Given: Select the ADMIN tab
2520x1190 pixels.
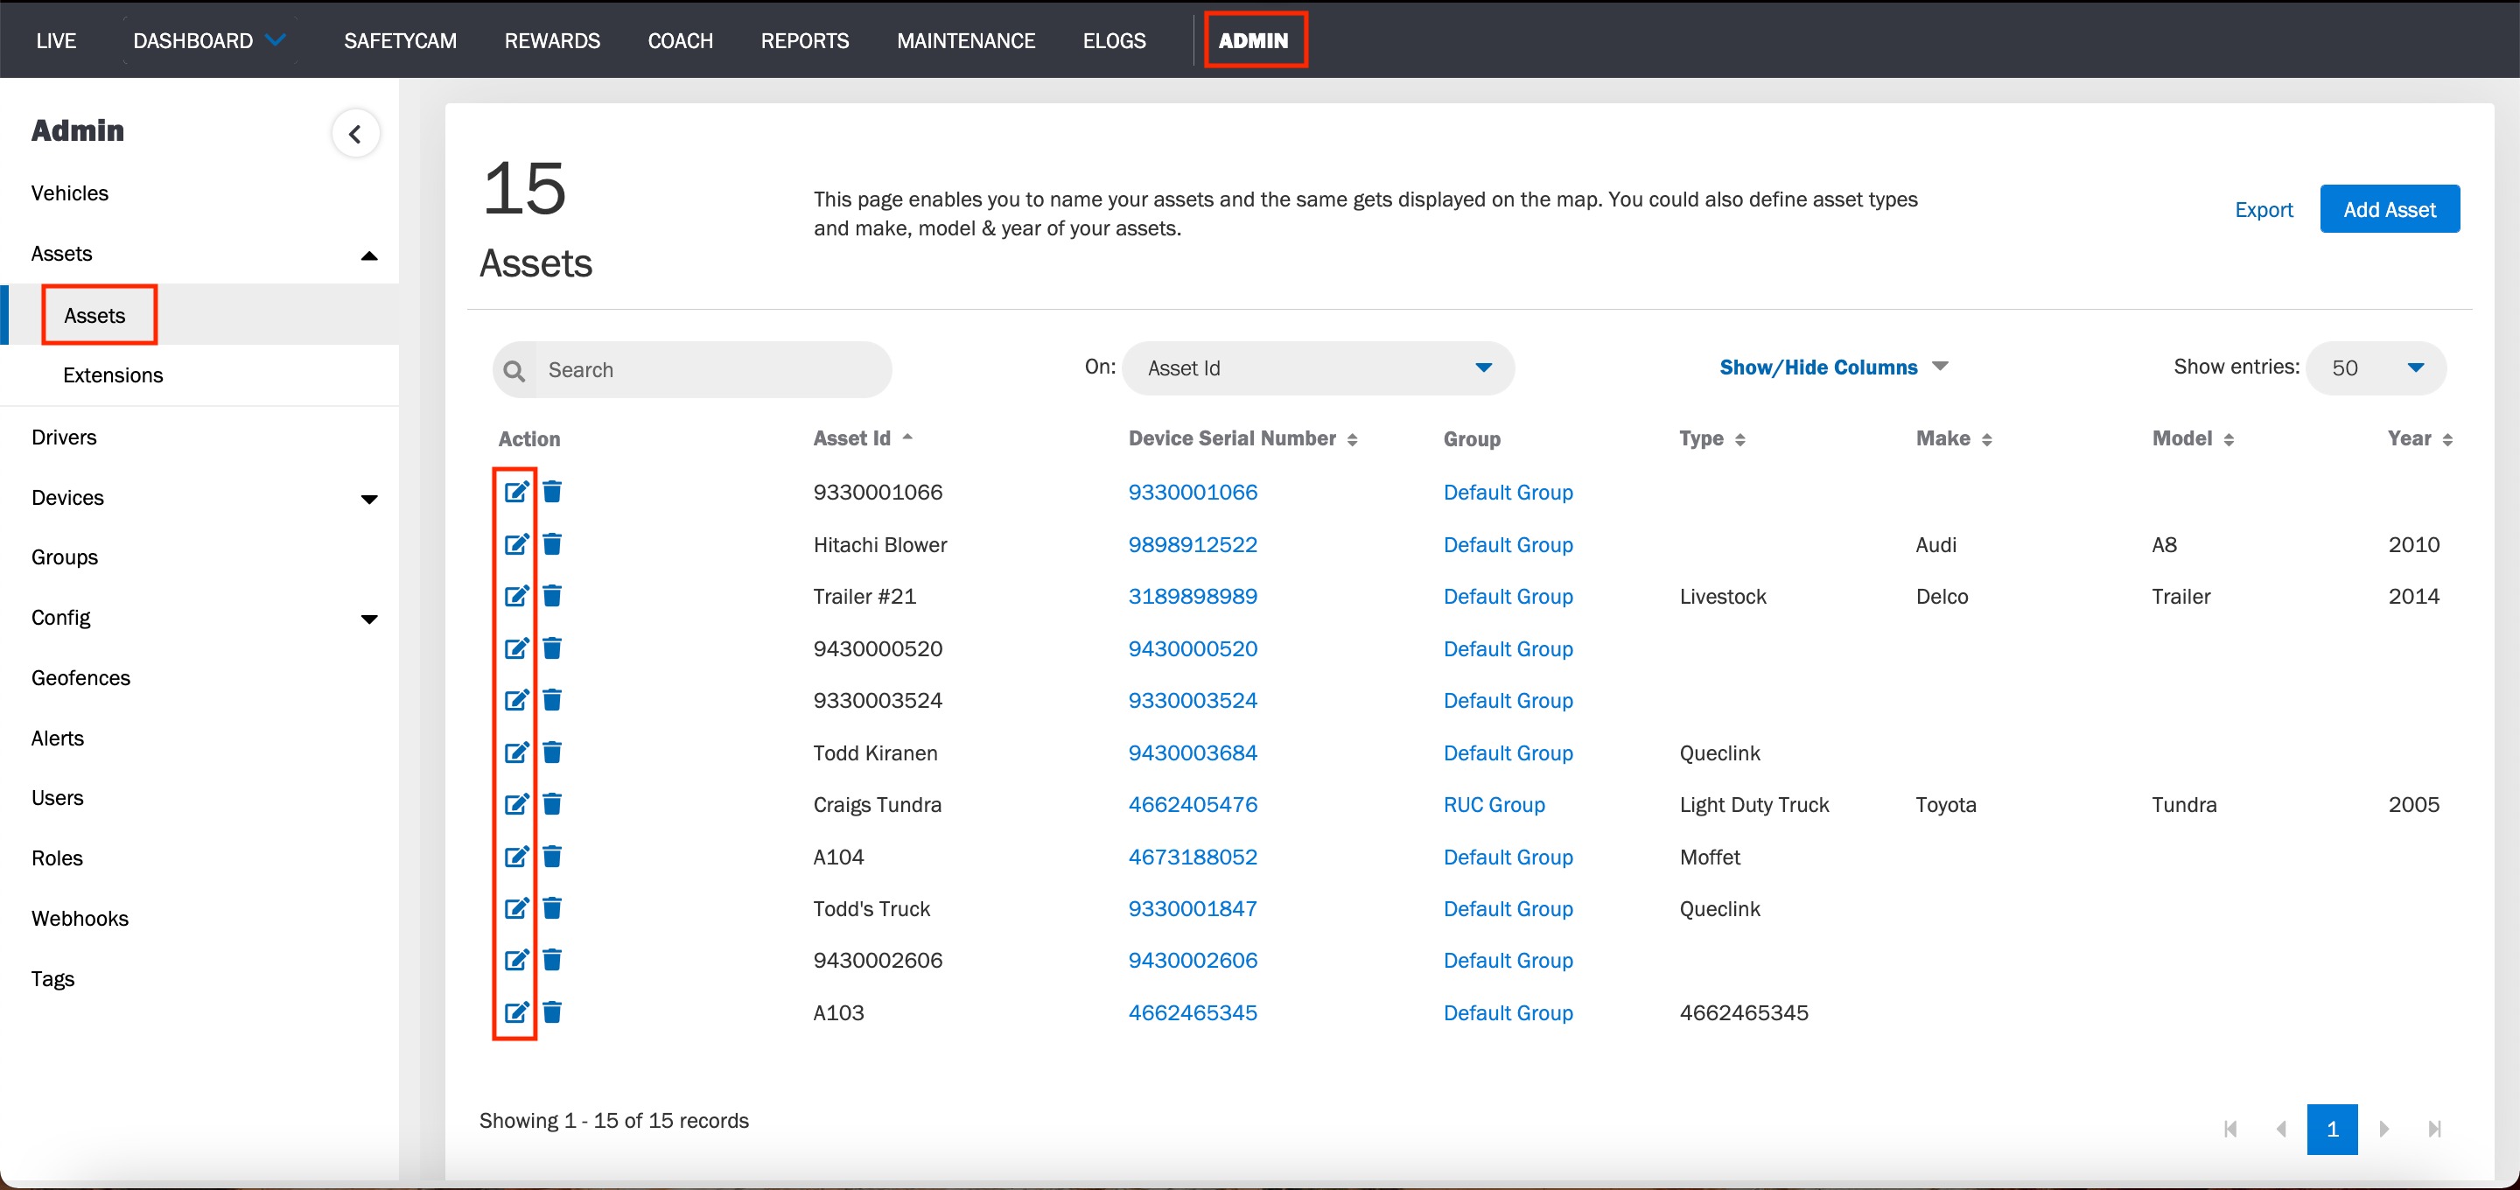Looking at the screenshot, I should [1254, 40].
